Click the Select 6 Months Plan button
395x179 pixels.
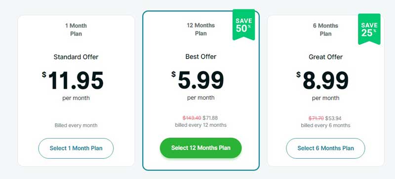[x=325, y=148]
